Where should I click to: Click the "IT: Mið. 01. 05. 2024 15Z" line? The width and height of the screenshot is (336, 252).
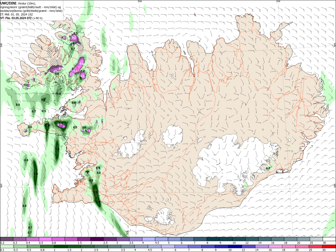pyautogui.click(x=17, y=14)
